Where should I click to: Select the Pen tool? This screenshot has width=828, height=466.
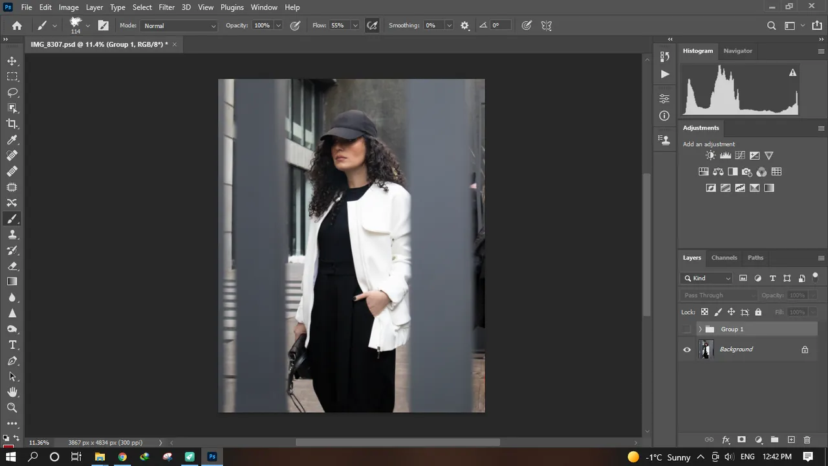pyautogui.click(x=12, y=361)
